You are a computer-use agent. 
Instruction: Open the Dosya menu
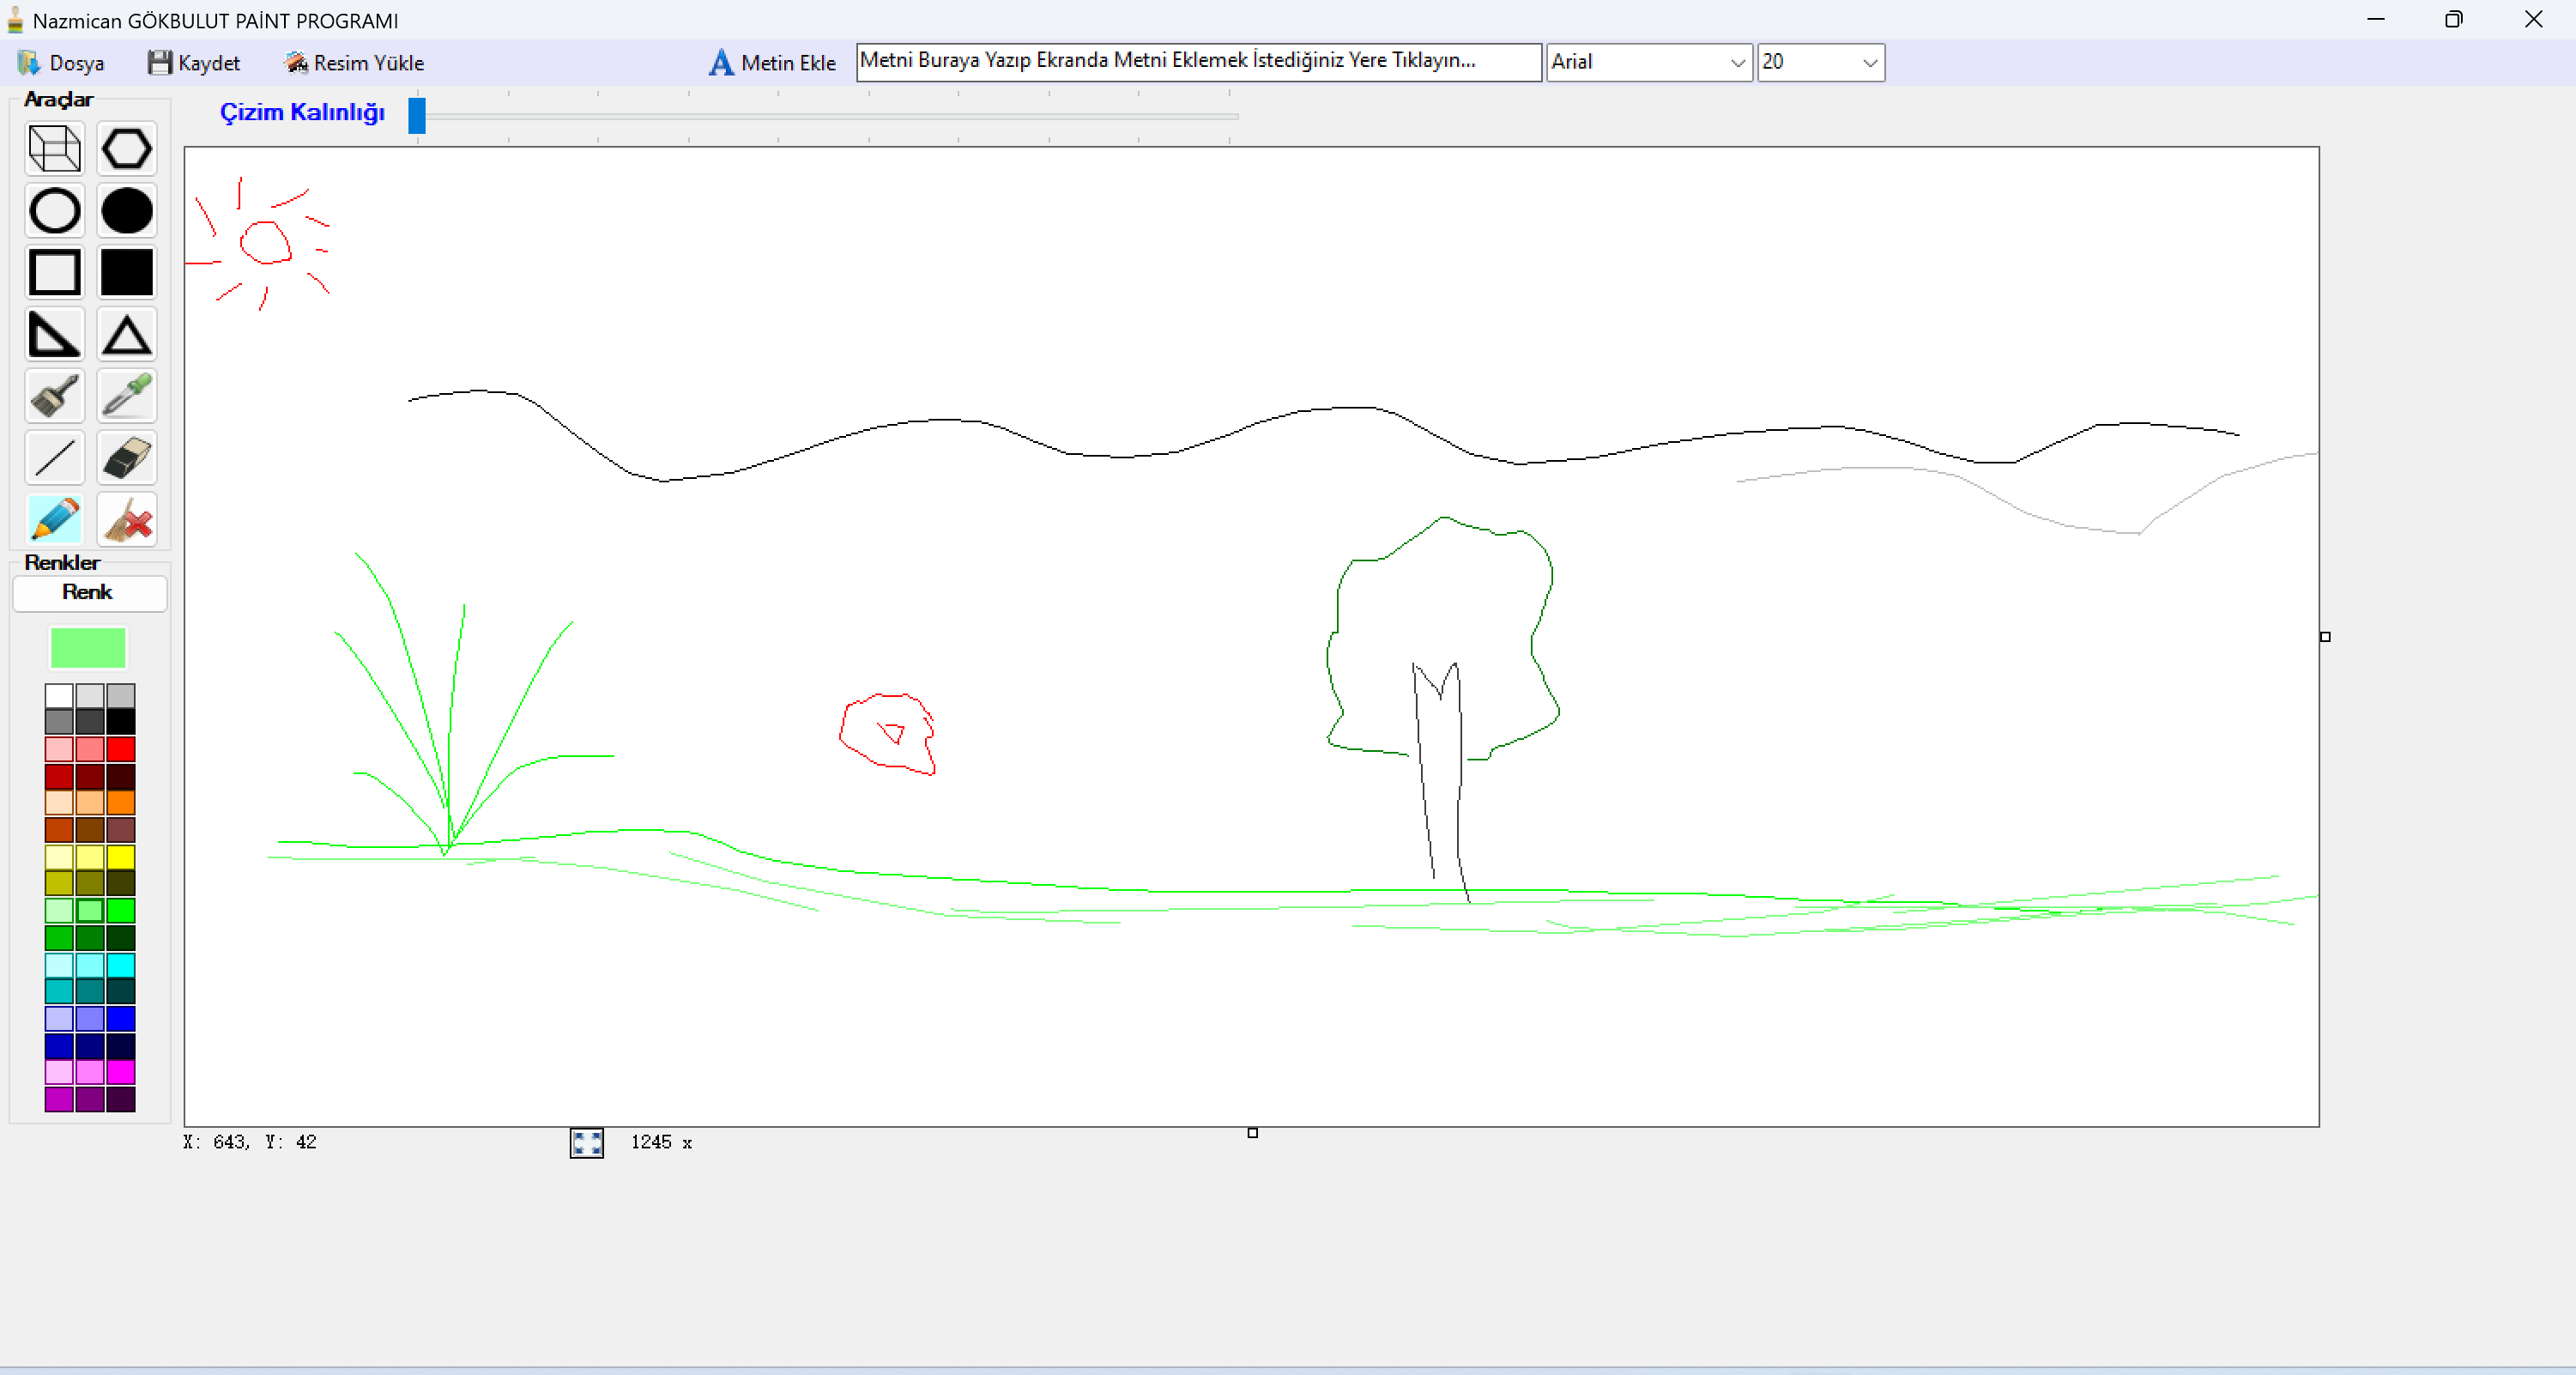62,63
